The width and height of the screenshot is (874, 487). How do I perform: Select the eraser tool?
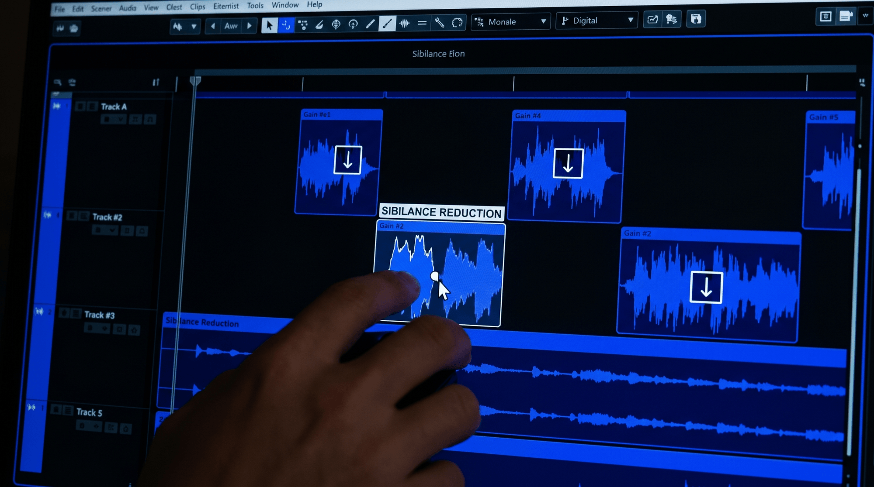pos(319,24)
